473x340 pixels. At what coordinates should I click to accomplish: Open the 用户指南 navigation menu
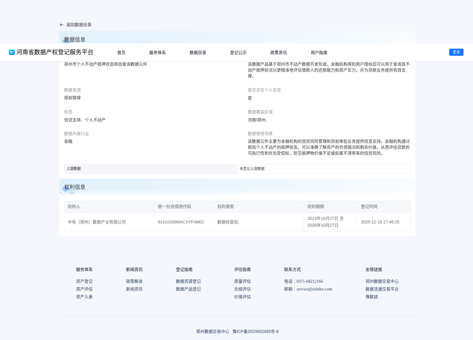319,53
